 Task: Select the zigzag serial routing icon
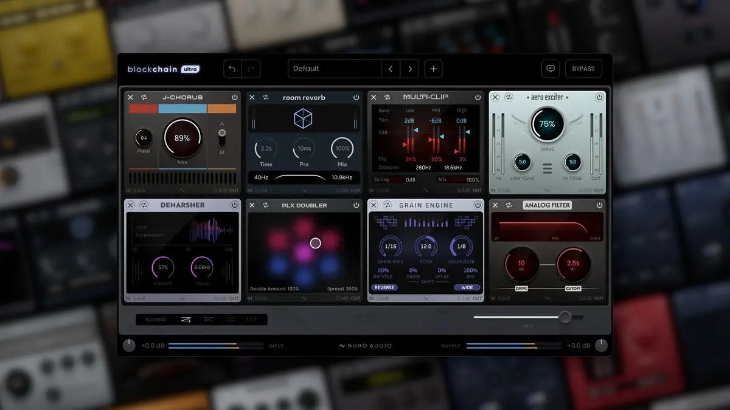click(186, 319)
